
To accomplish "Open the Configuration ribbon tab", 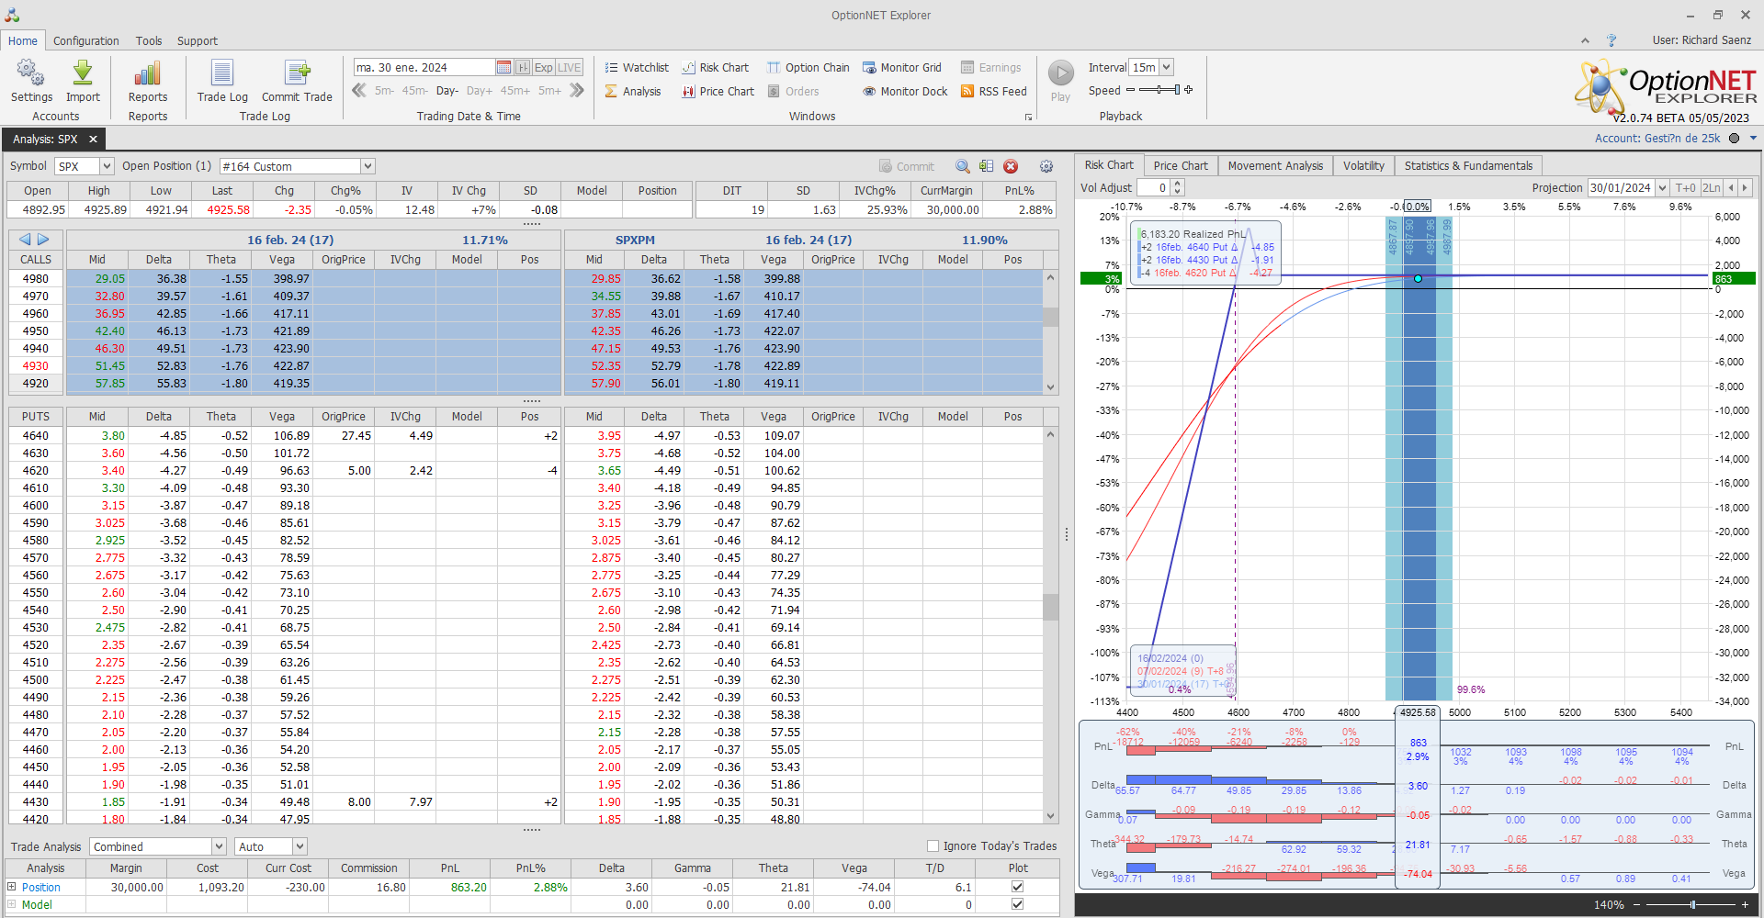I will coord(85,41).
